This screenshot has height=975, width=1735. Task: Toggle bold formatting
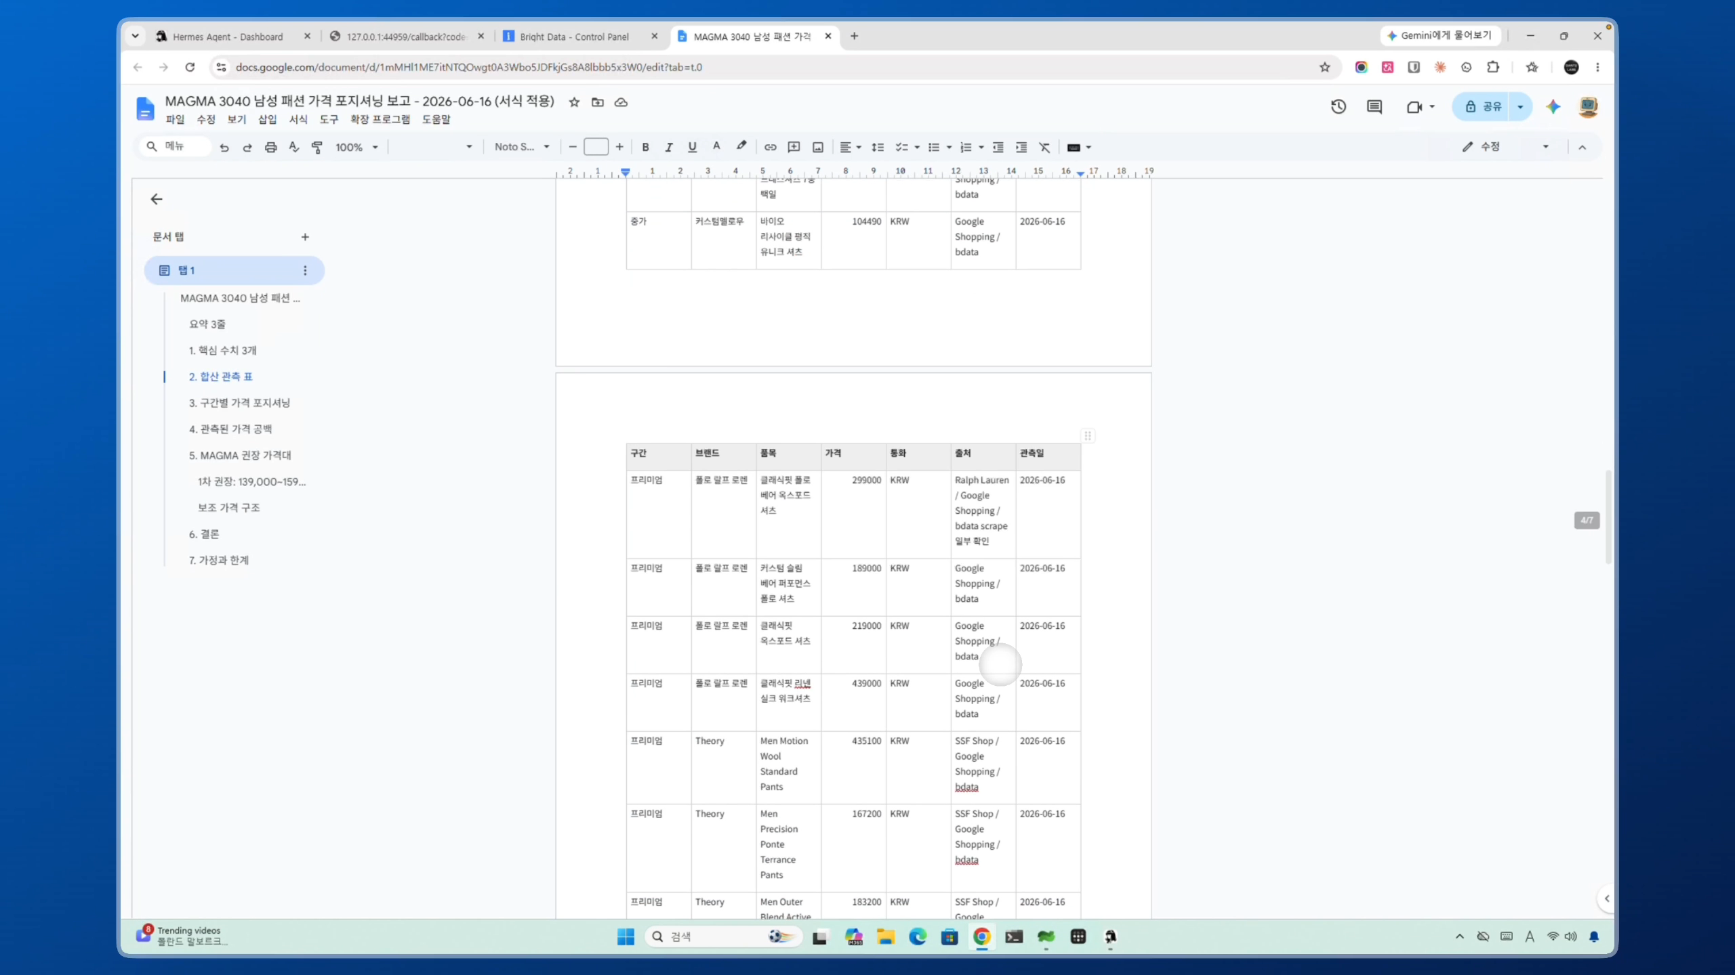pos(645,147)
